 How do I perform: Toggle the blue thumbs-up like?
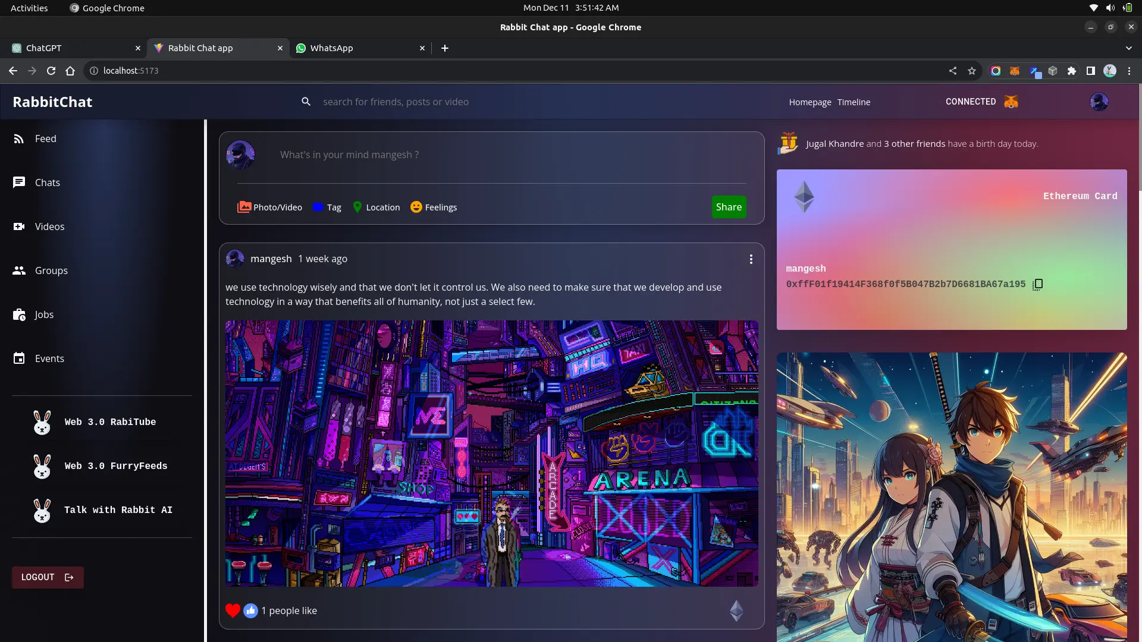(x=250, y=610)
